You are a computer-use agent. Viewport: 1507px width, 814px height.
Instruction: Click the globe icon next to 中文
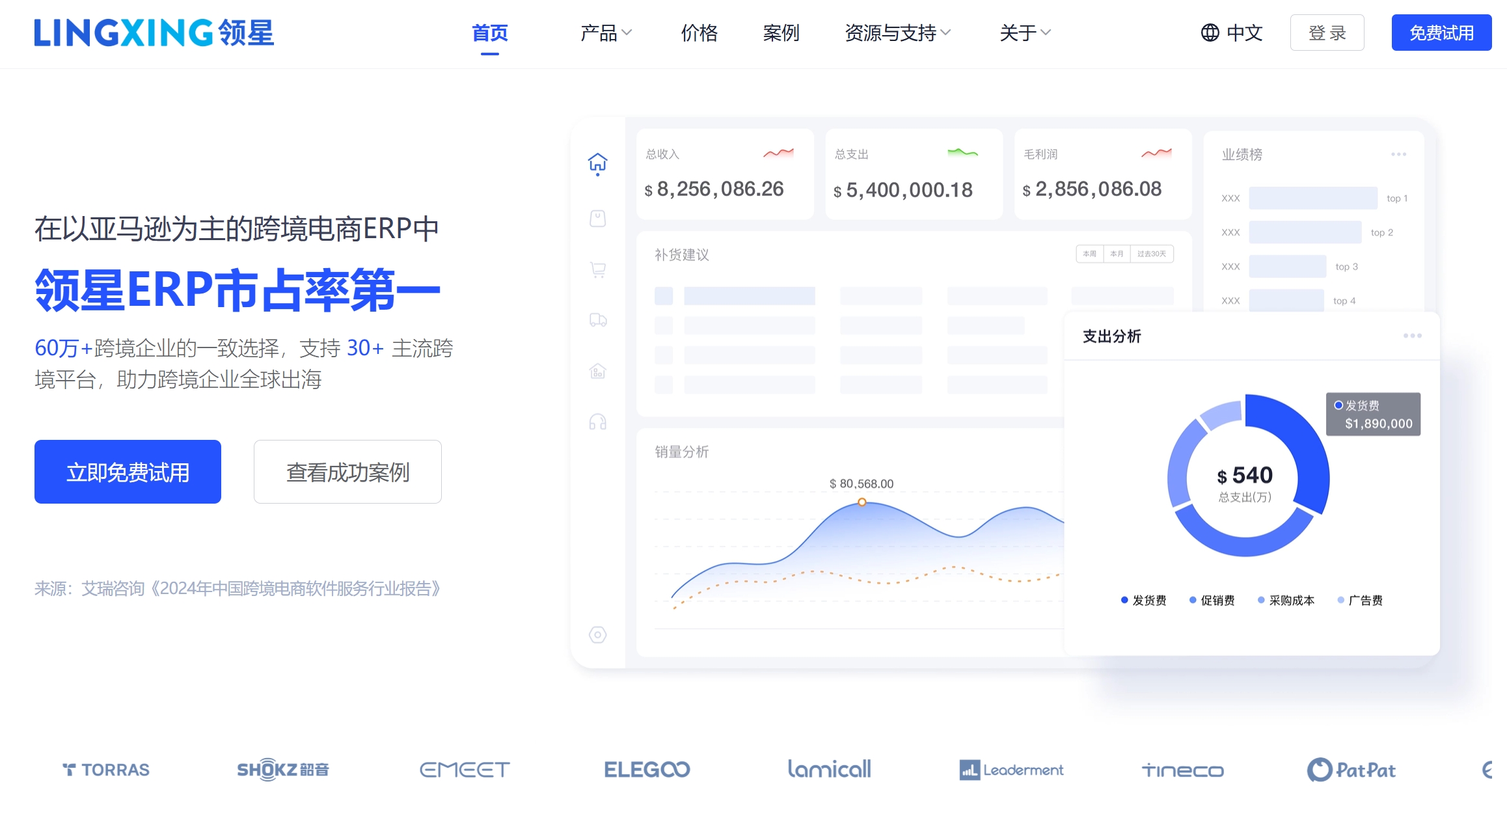[1210, 33]
